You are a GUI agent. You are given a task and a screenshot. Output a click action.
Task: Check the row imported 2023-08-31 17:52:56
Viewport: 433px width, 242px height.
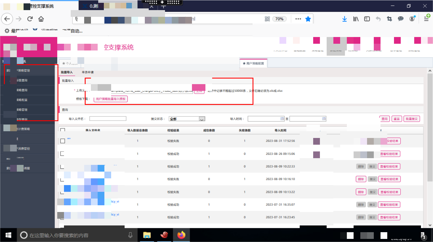tap(63, 141)
